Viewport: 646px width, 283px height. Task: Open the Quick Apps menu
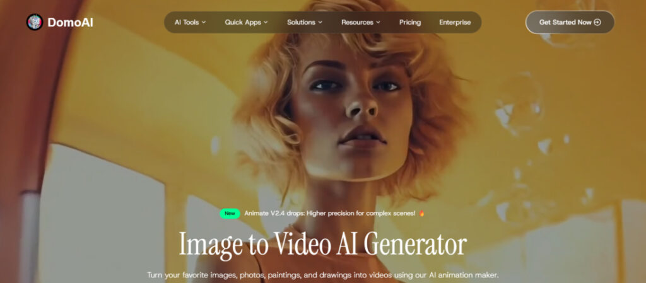(x=242, y=22)
